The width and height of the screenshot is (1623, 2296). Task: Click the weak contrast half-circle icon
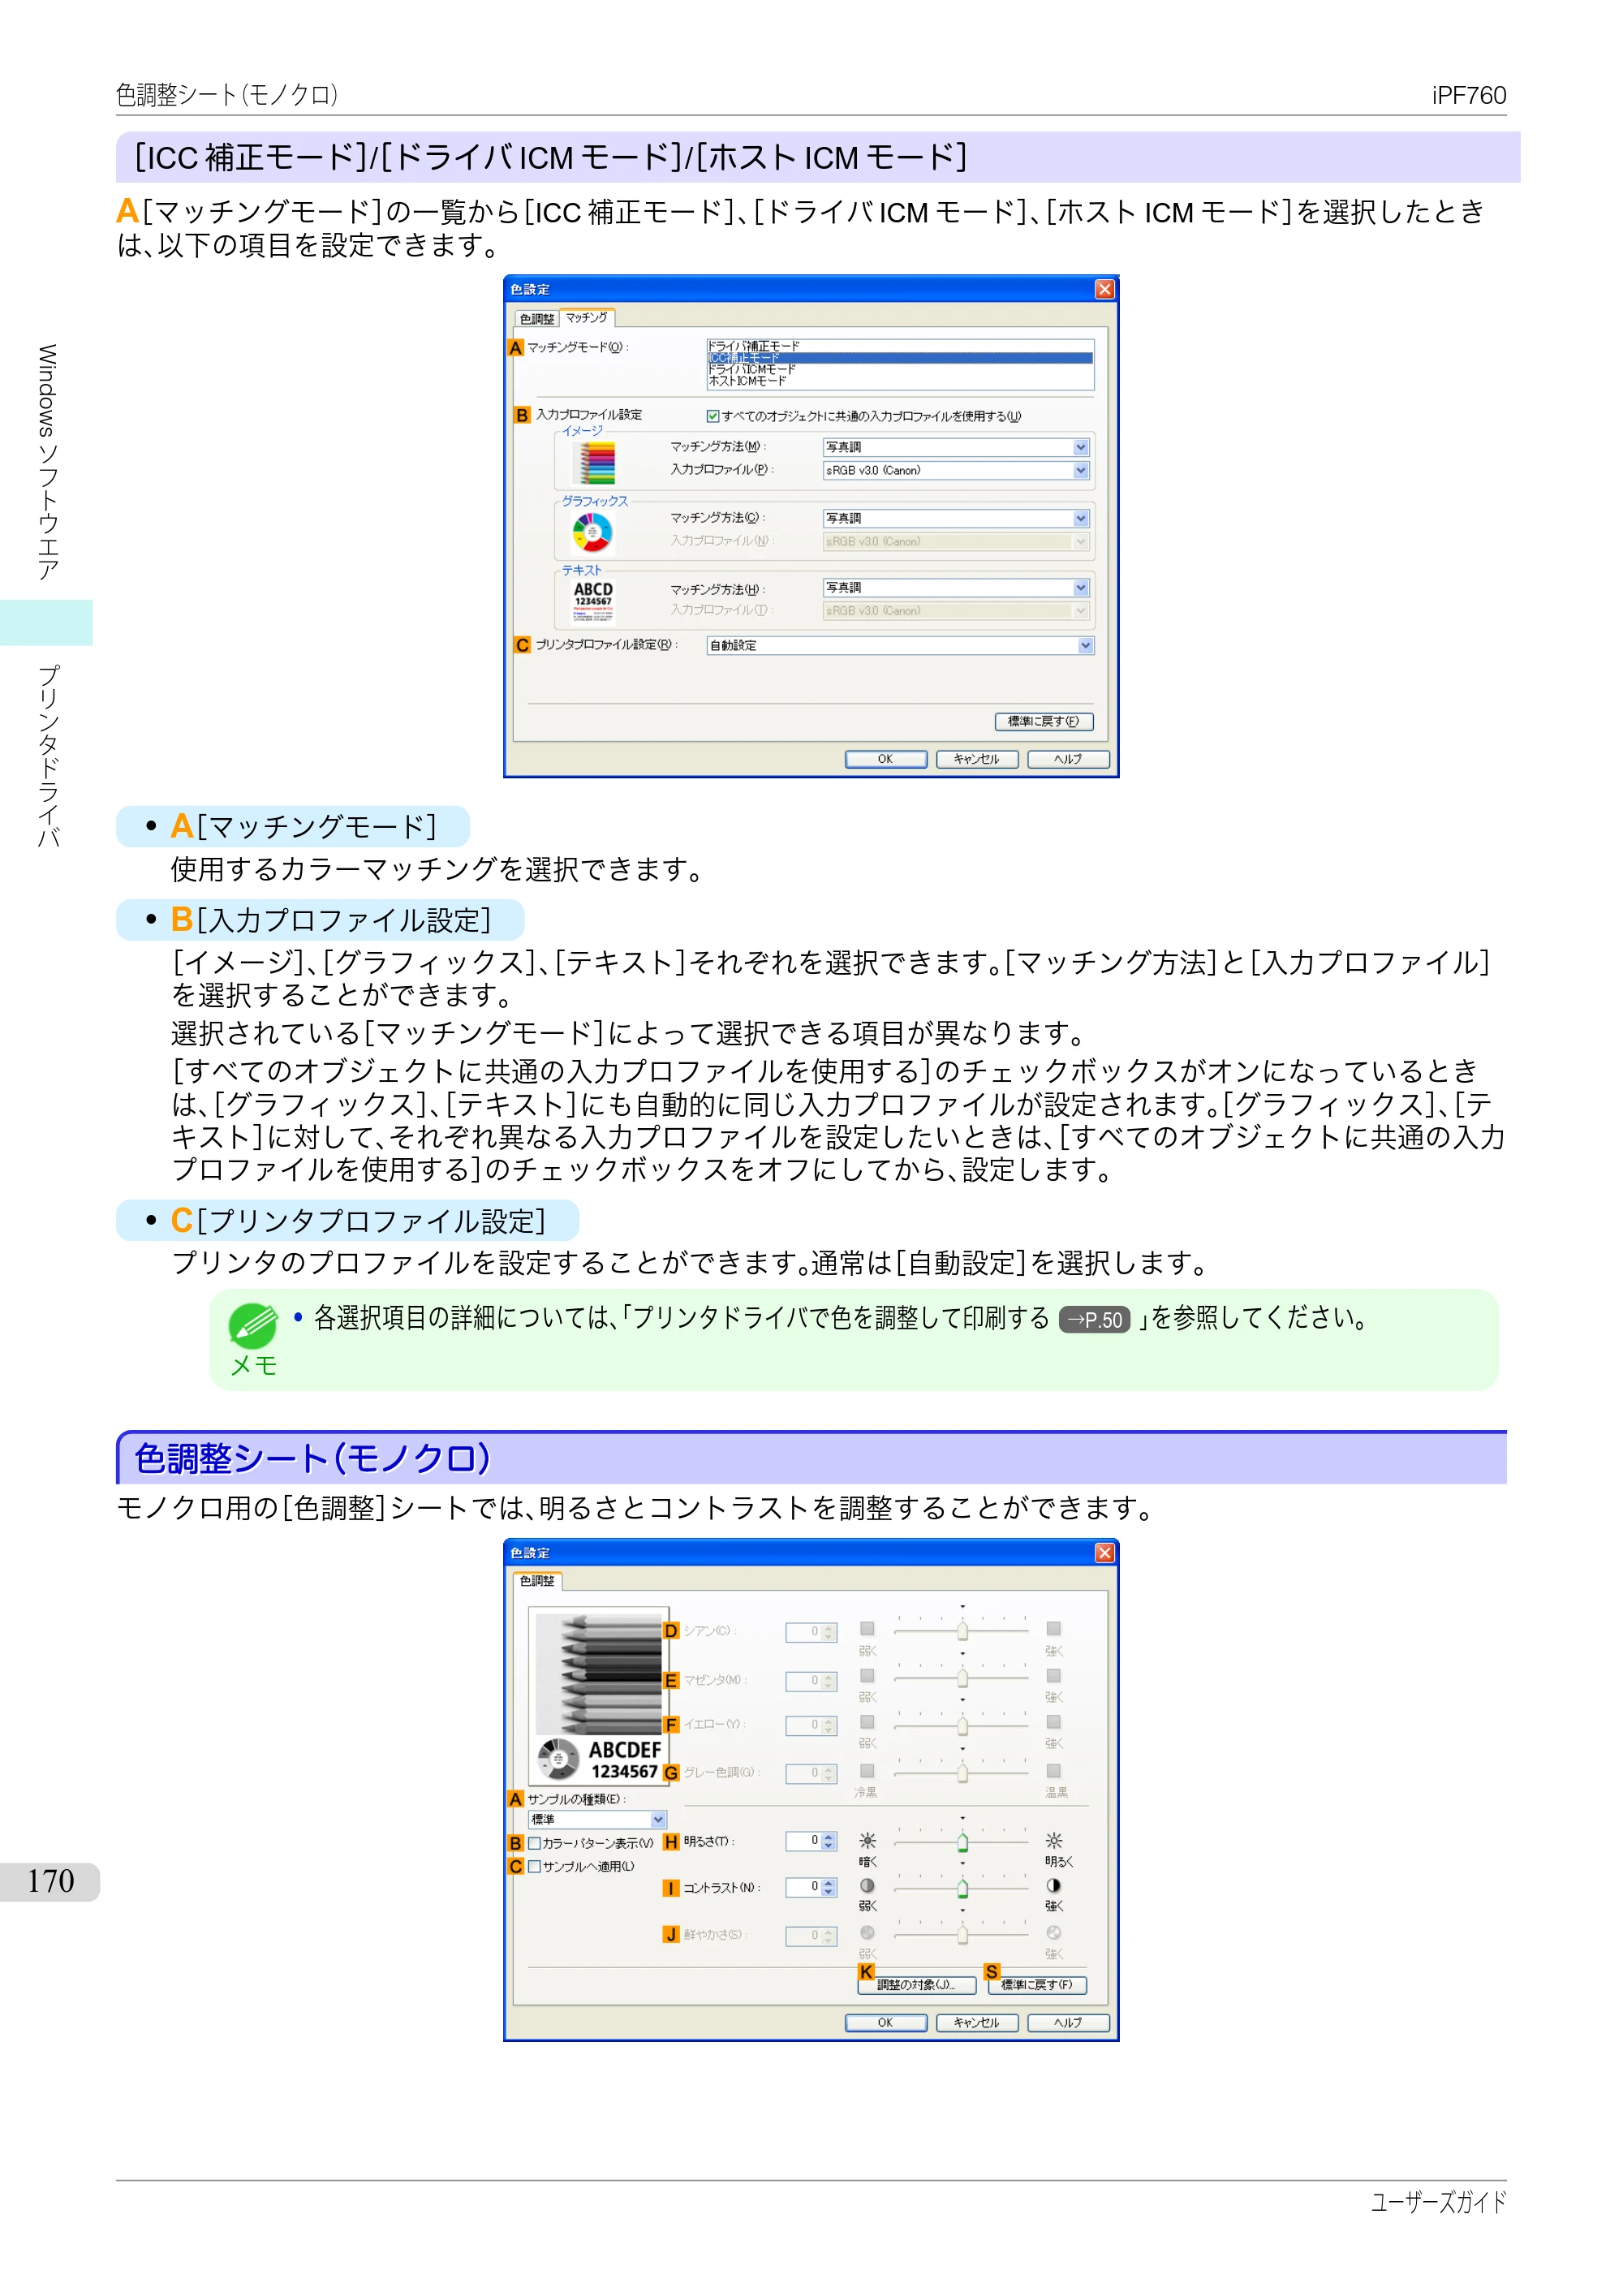click(867, 1886)
